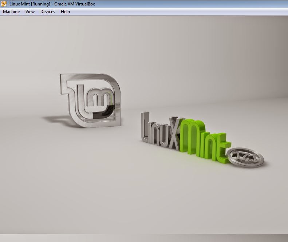Open the Machine menu
288x242 pixels.
point(11,12)
